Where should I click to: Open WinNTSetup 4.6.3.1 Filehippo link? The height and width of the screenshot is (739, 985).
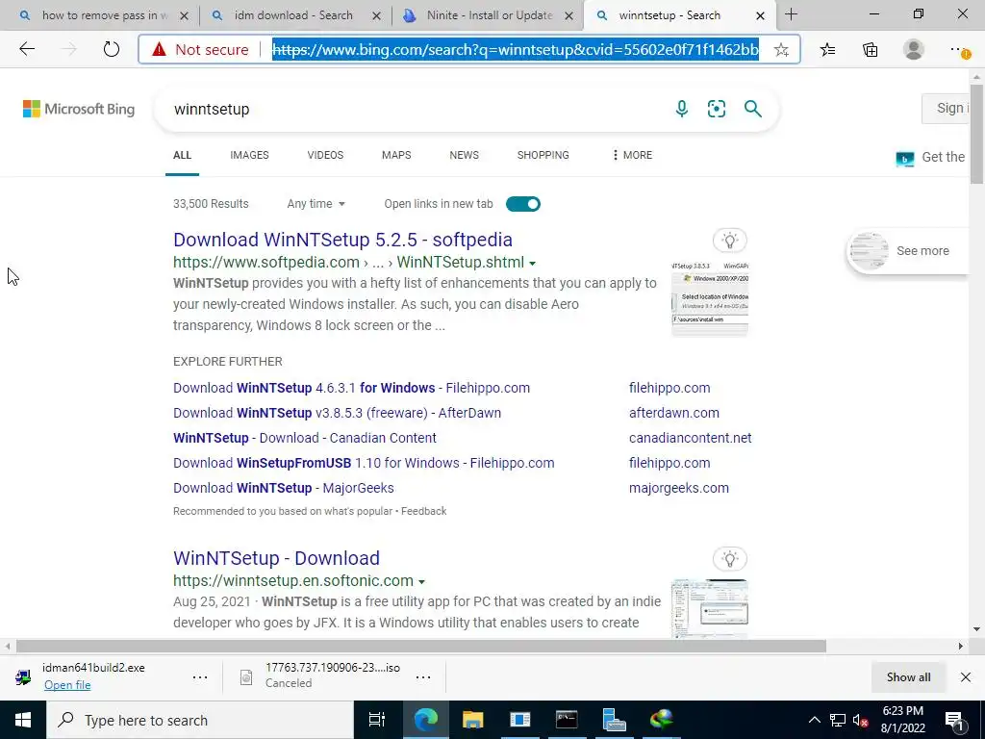[x=352, y=388]
